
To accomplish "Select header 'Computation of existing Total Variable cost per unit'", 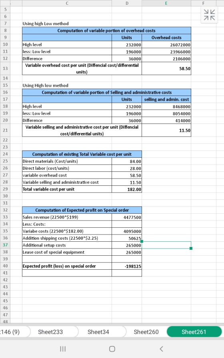I will (82, 154).
